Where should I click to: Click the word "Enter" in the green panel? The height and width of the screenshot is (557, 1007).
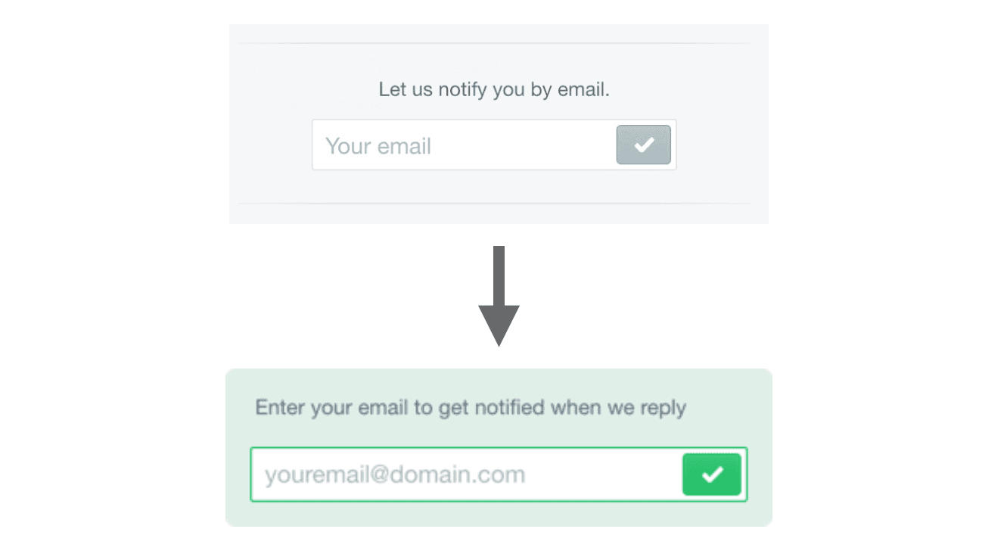(279, 407)
